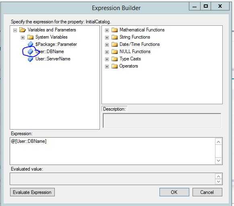Select the Operators label
Screen dimensions: 234x206
pyautogui.click(x=128, y=66)
